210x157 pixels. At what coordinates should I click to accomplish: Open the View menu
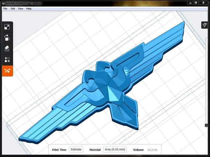21,9
